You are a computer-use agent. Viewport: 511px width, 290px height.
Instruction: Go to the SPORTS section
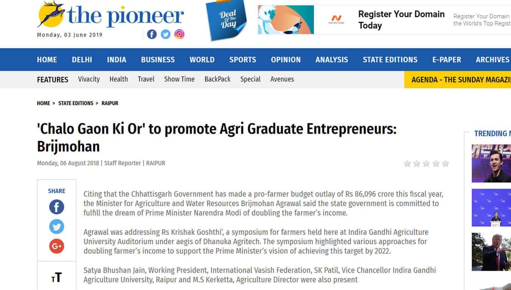tap(243, 60)
